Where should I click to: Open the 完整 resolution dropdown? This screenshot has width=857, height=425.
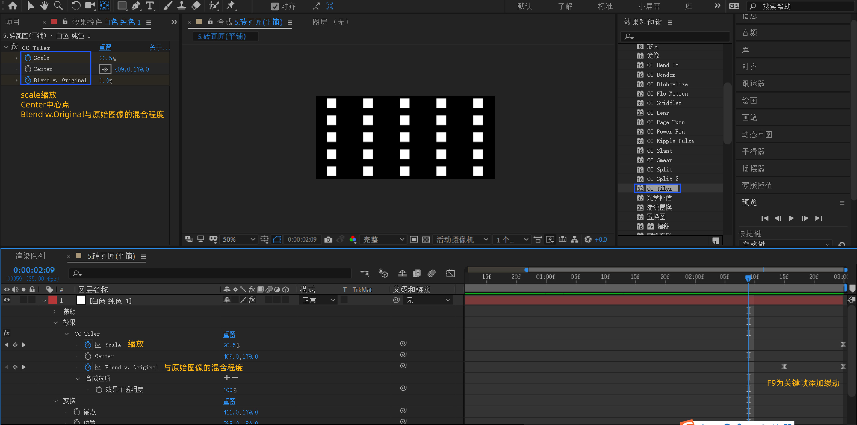(x=383, y=240)
